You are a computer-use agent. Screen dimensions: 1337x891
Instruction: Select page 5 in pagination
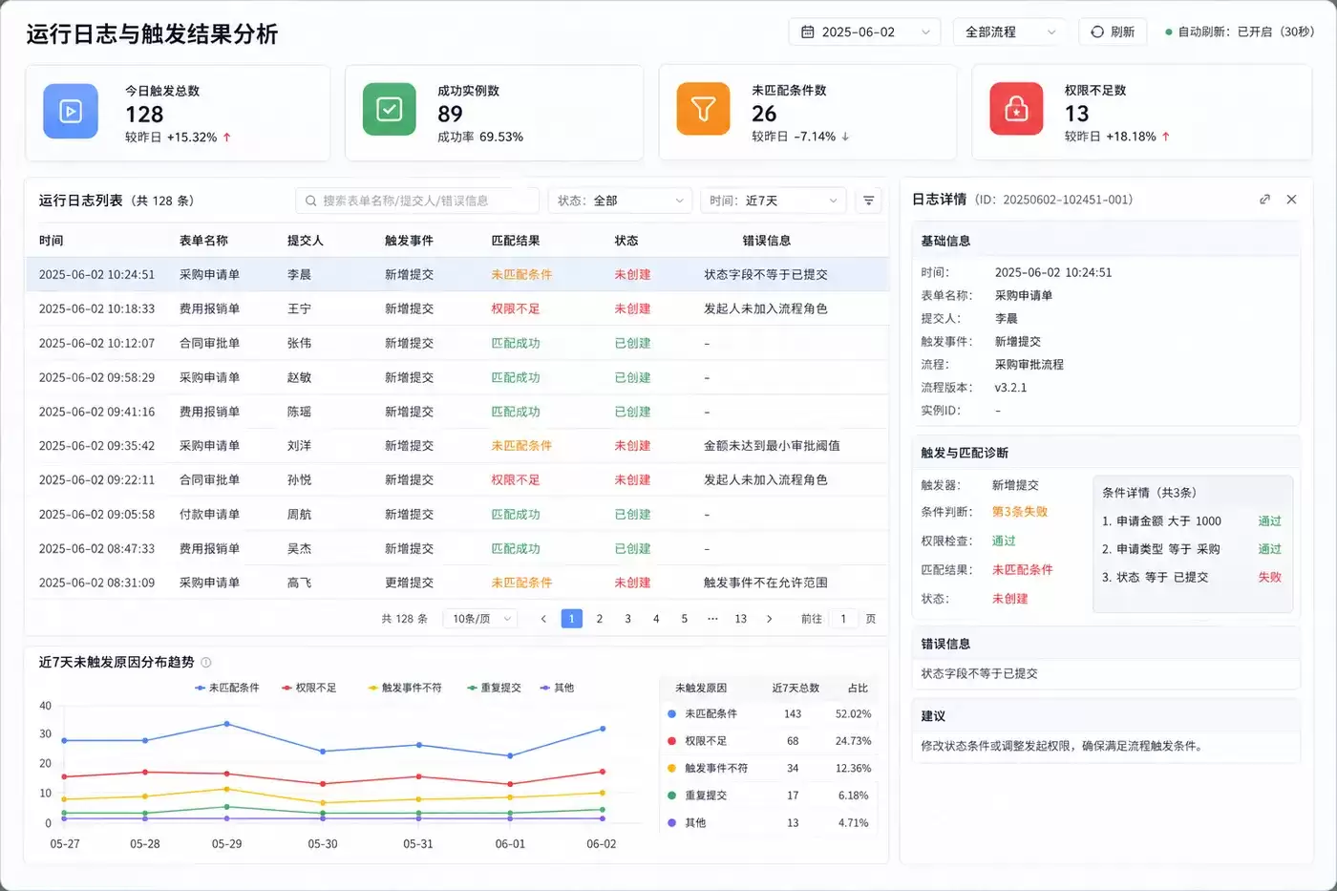(684, 619)
